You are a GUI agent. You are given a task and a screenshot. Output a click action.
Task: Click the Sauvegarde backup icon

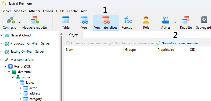[204, 20]
